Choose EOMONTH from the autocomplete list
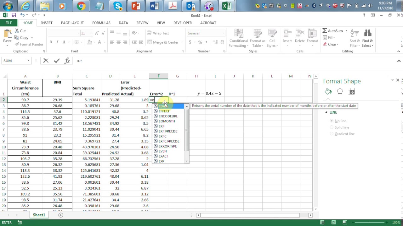 [x=167, y=121]
